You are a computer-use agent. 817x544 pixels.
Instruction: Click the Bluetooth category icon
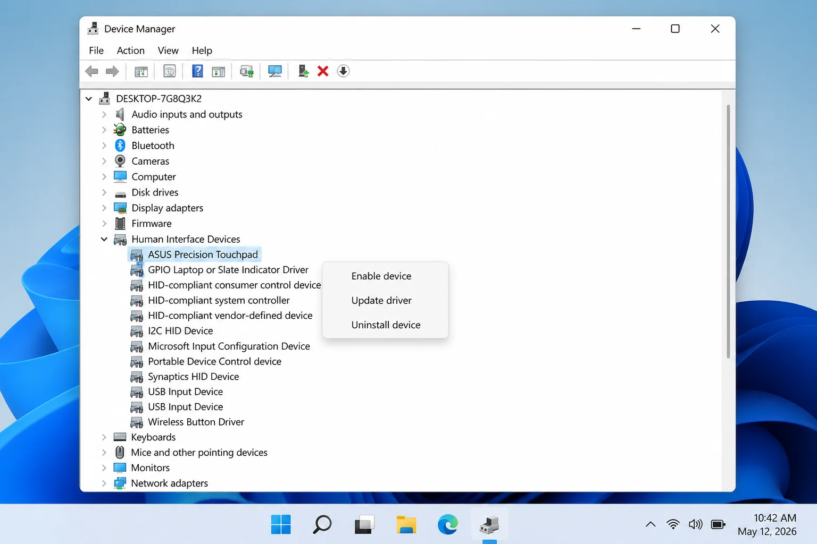pyautogui.click(x=120, y=145)
